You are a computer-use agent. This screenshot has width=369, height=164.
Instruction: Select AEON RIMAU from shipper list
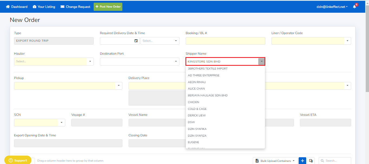[197, 82]
